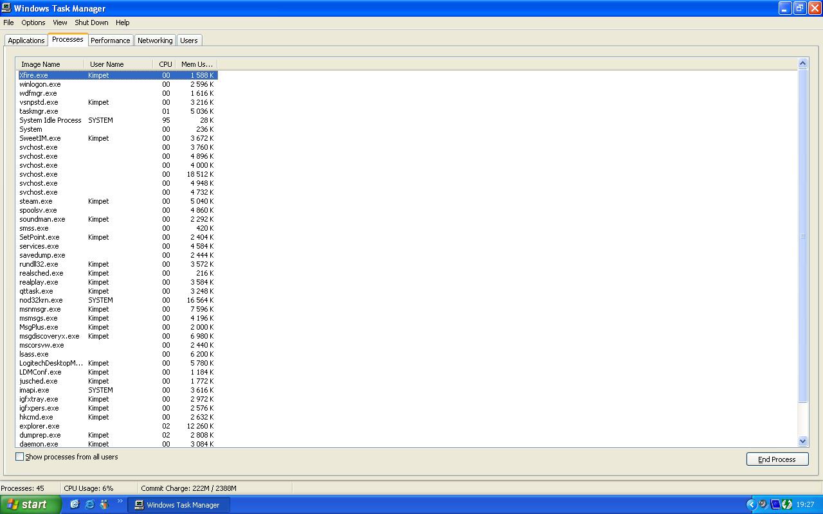
Task: Open the Start menu
Action: (31, 504)
